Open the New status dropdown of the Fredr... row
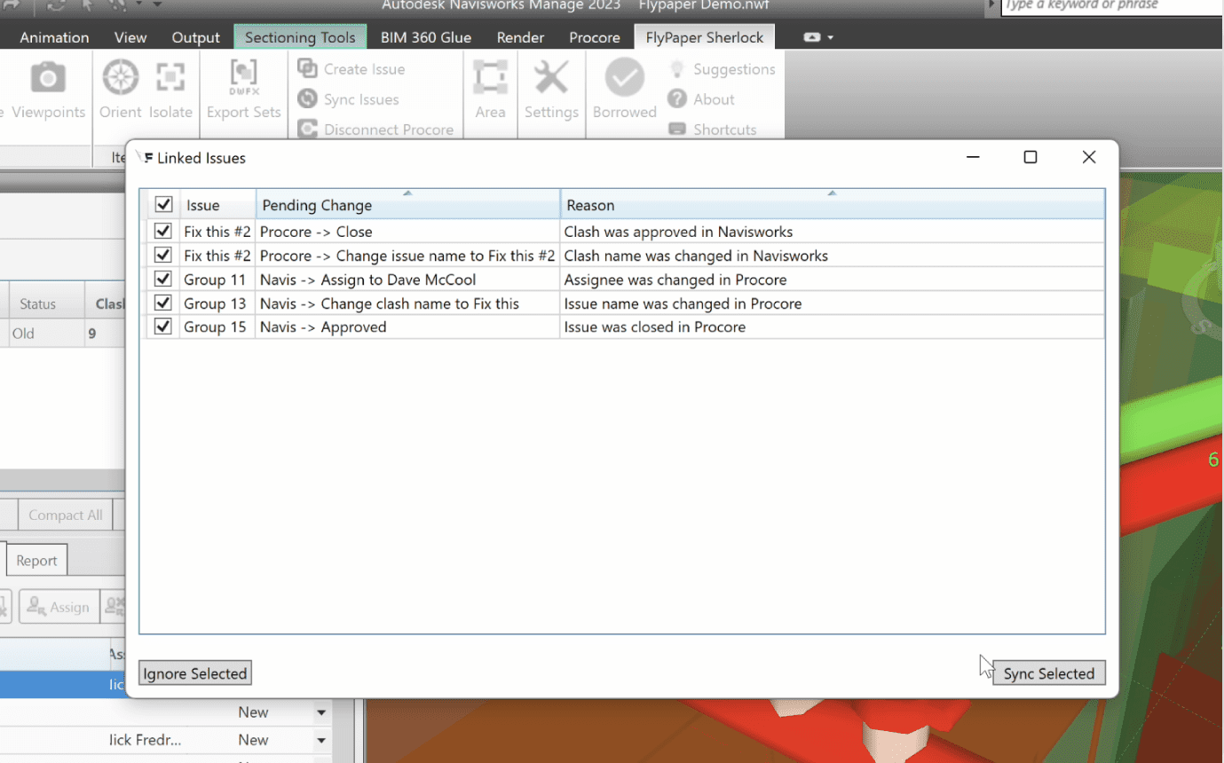Viewport: 1224px width, 763px height. point(321,740)
